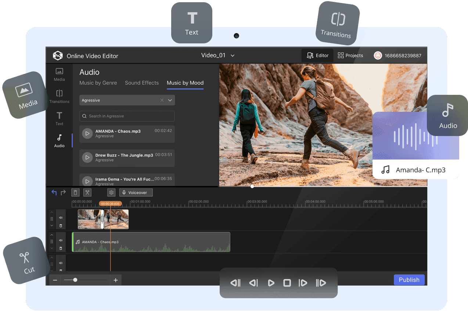Expand the Video_01 title dropdown

pyautogui.click(x=232, y=55)
